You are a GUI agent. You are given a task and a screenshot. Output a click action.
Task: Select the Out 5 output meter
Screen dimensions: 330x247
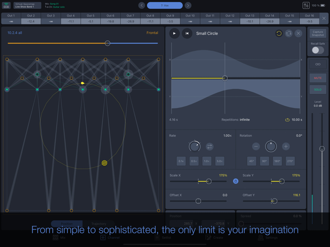point(91,18)
